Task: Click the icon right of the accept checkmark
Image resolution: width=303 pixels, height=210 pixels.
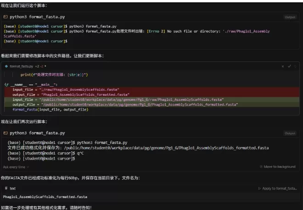Action: click(295, 66)
